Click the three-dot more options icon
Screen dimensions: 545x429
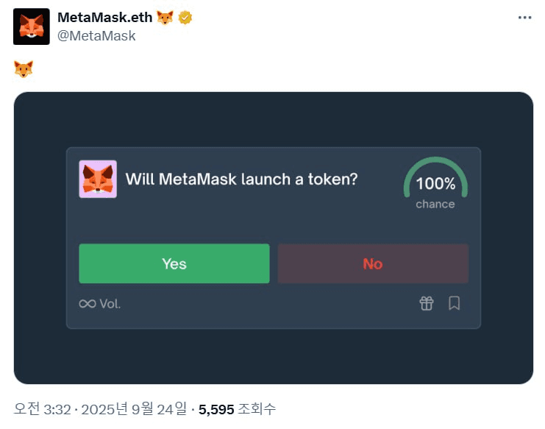point(524,18)
